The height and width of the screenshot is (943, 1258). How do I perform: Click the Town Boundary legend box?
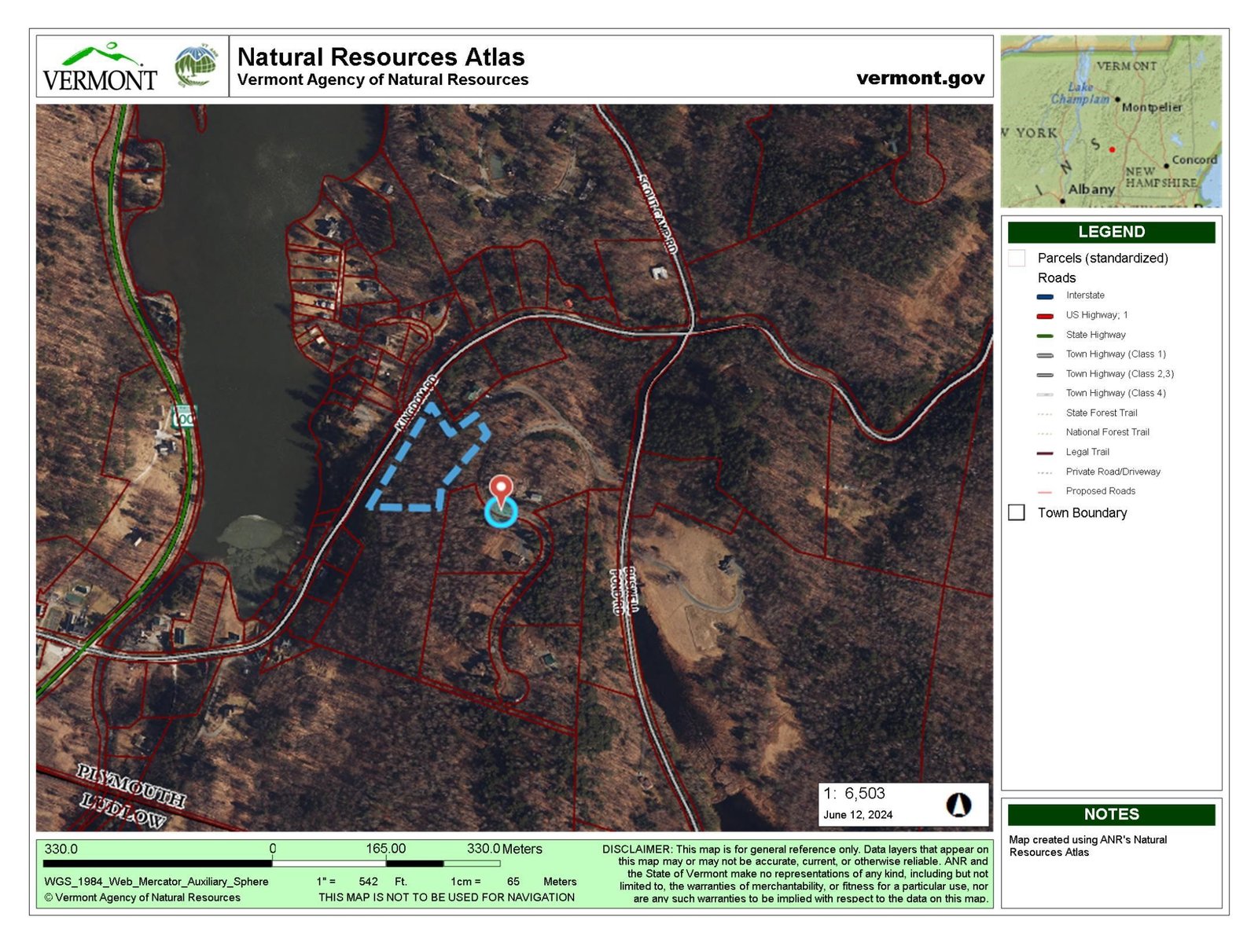tap(1017, 512)
